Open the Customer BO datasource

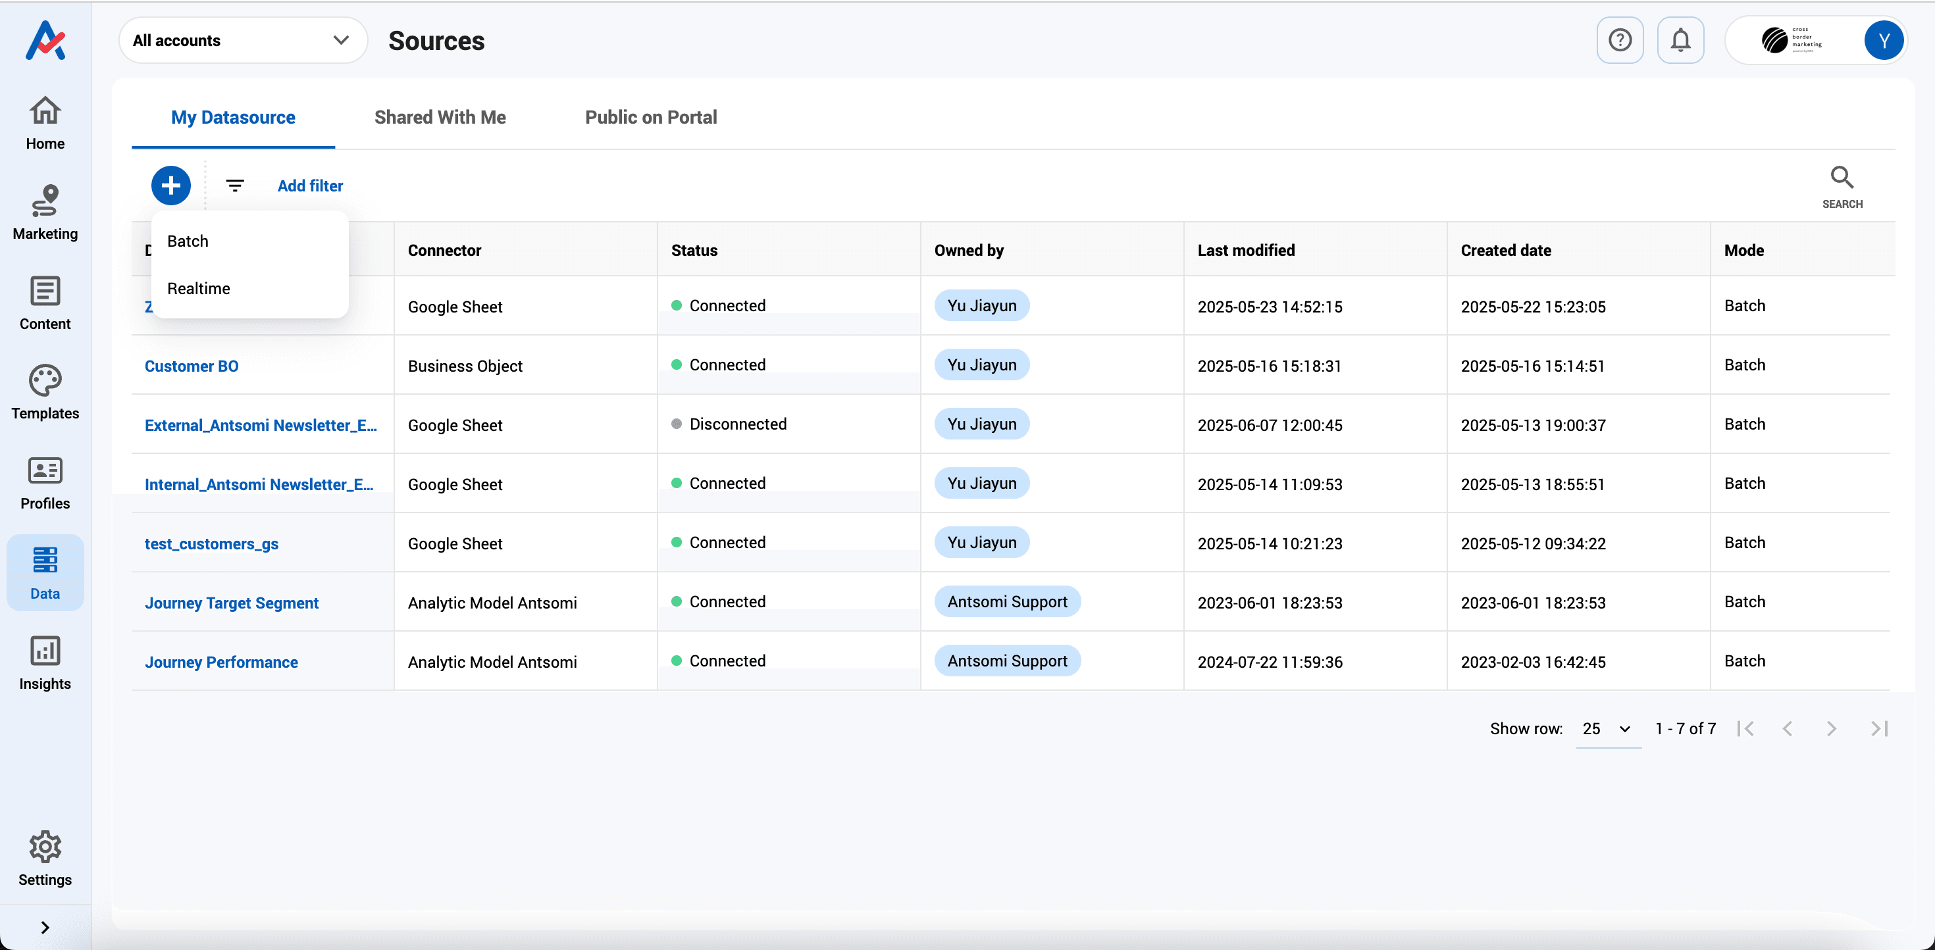coord(192,366)
